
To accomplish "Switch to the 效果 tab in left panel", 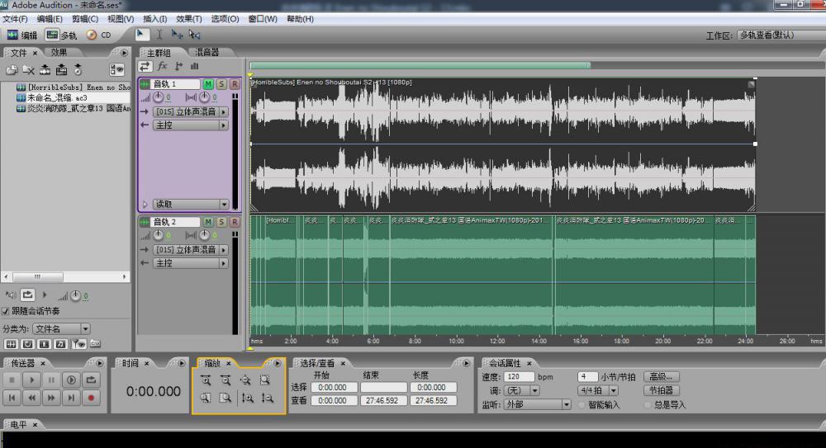I will (x=59, y=52).
